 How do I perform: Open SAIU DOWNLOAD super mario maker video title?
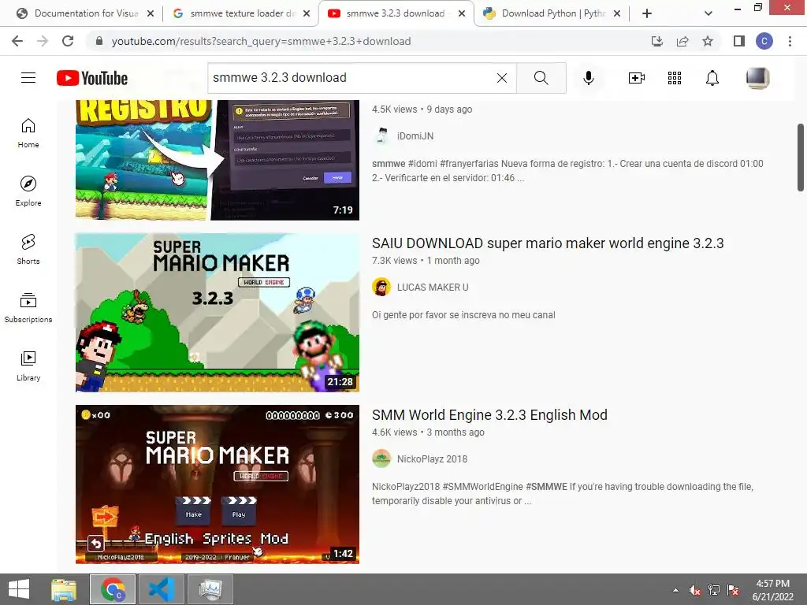click(548, 243)
